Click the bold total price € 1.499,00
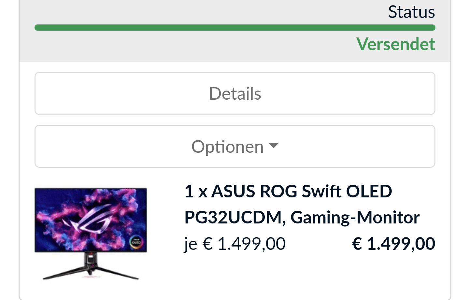 [x=394, y=244]
